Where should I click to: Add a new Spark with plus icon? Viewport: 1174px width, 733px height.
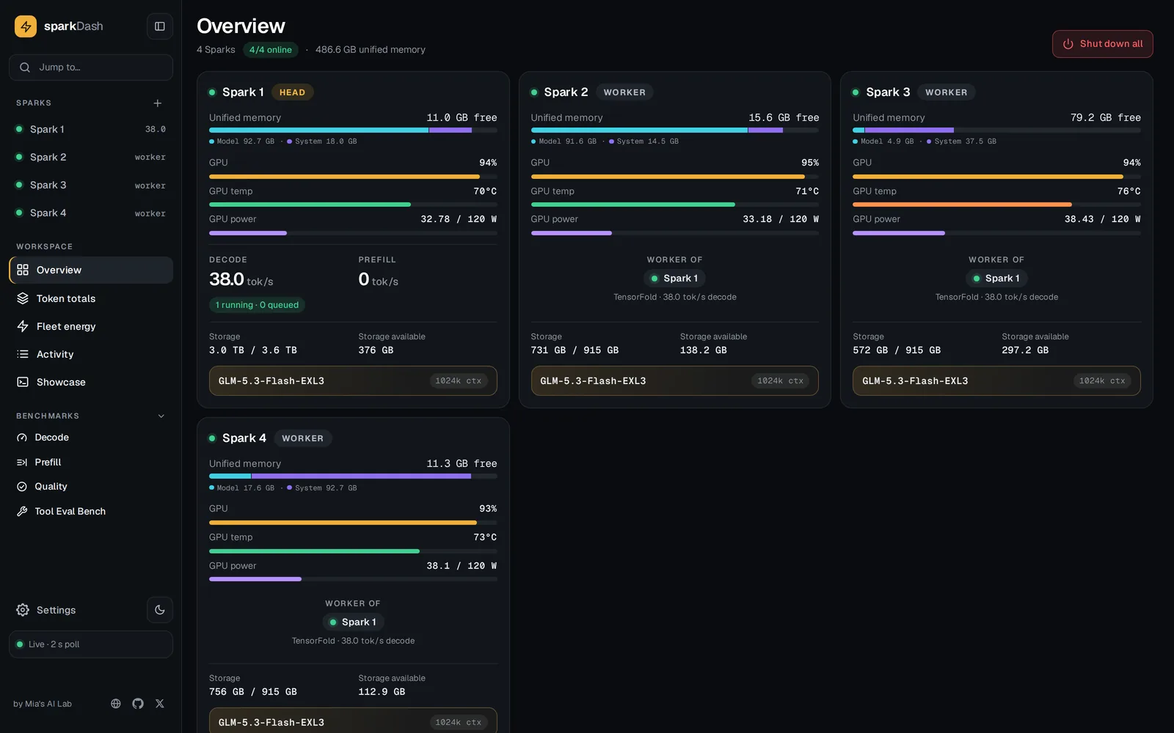157,103
